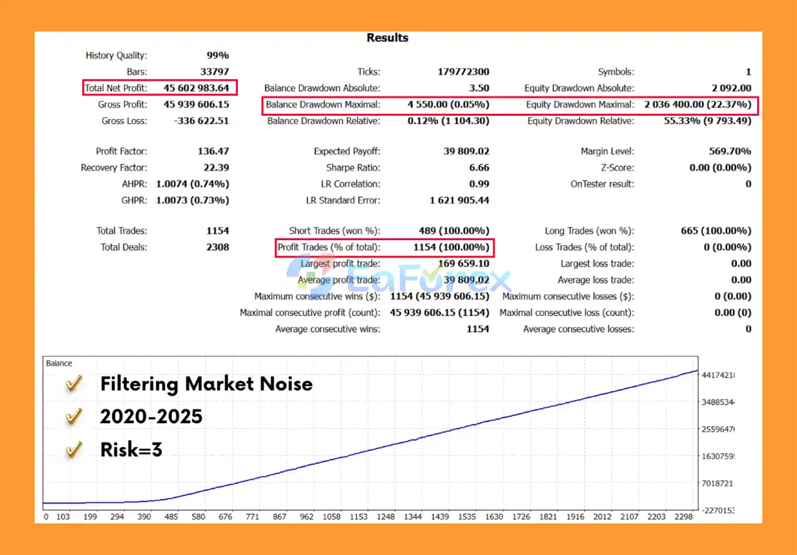Click the checkmark next to 2020-2025
Image resolution: width=797 pixels, height=555 pixels.
click(x=74, y=416)
